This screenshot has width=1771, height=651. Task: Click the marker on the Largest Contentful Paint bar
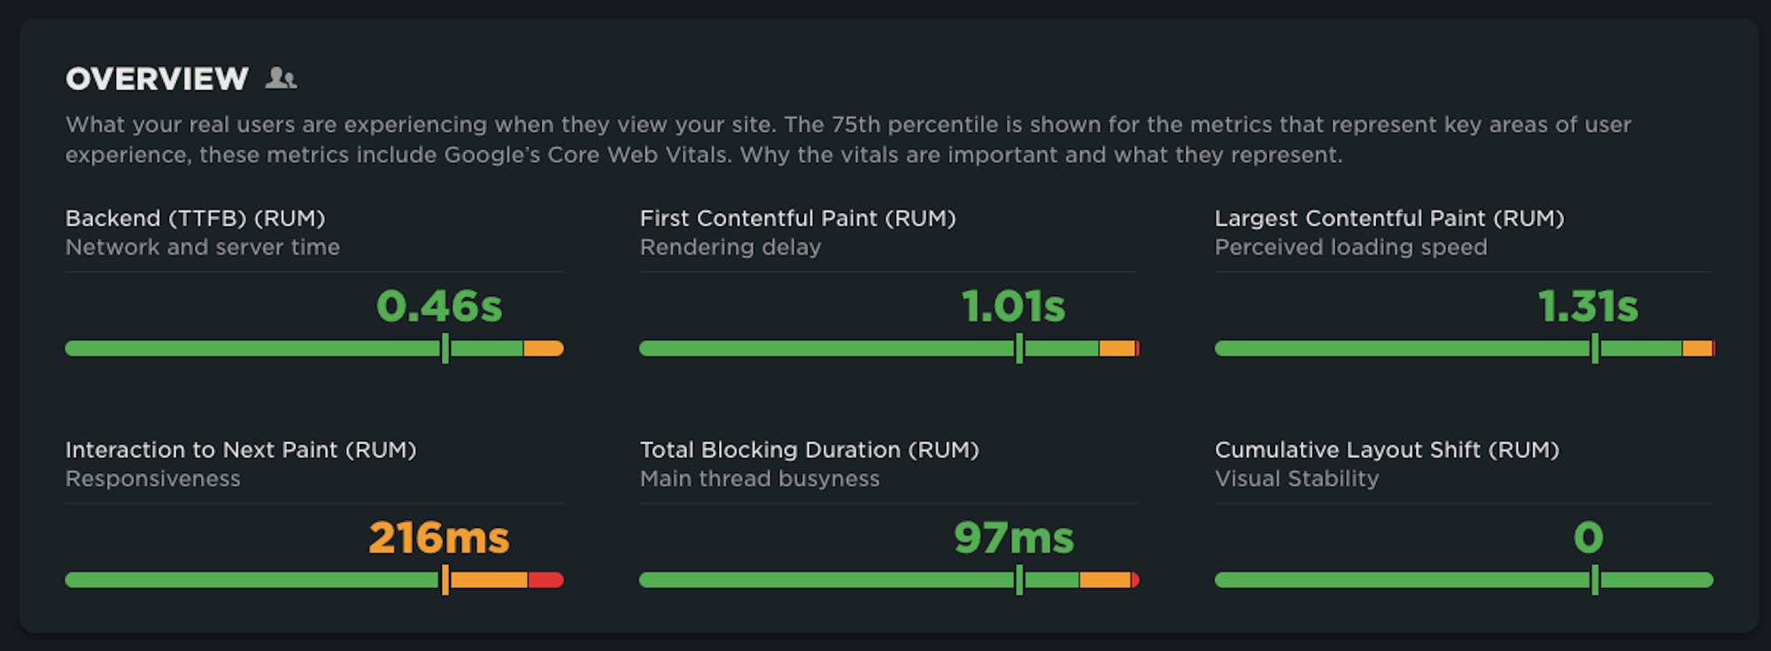[x=1595, y=348]
